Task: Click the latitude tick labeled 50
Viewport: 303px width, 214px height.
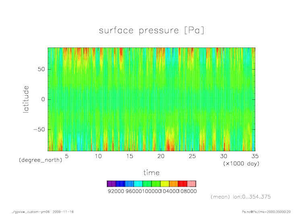Action: click(x=41, y=69)
